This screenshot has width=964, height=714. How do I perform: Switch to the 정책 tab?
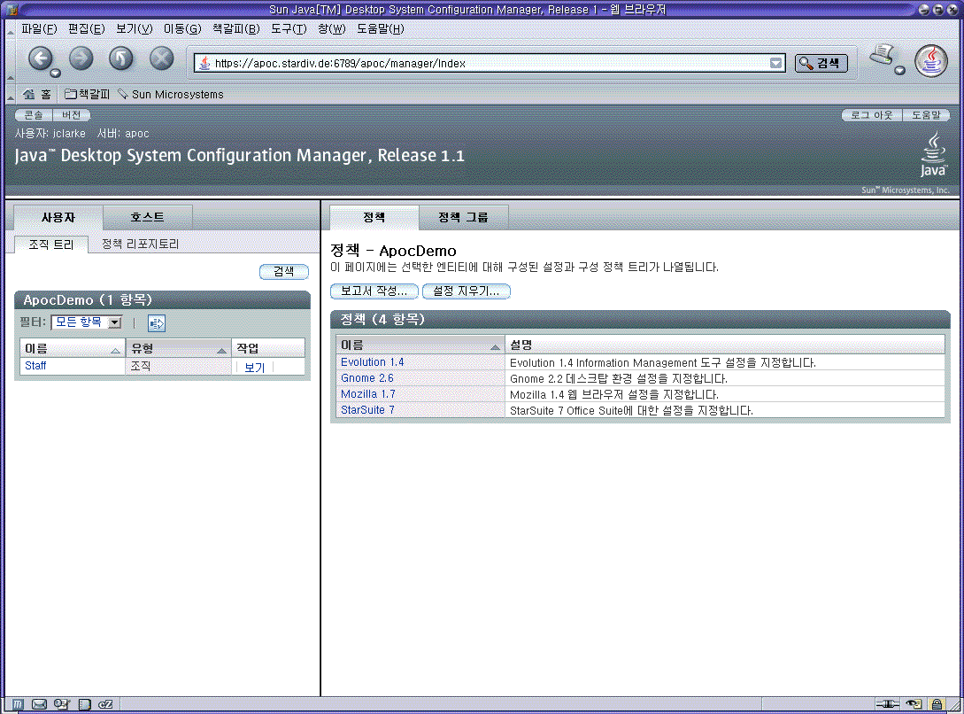point(374,217)
